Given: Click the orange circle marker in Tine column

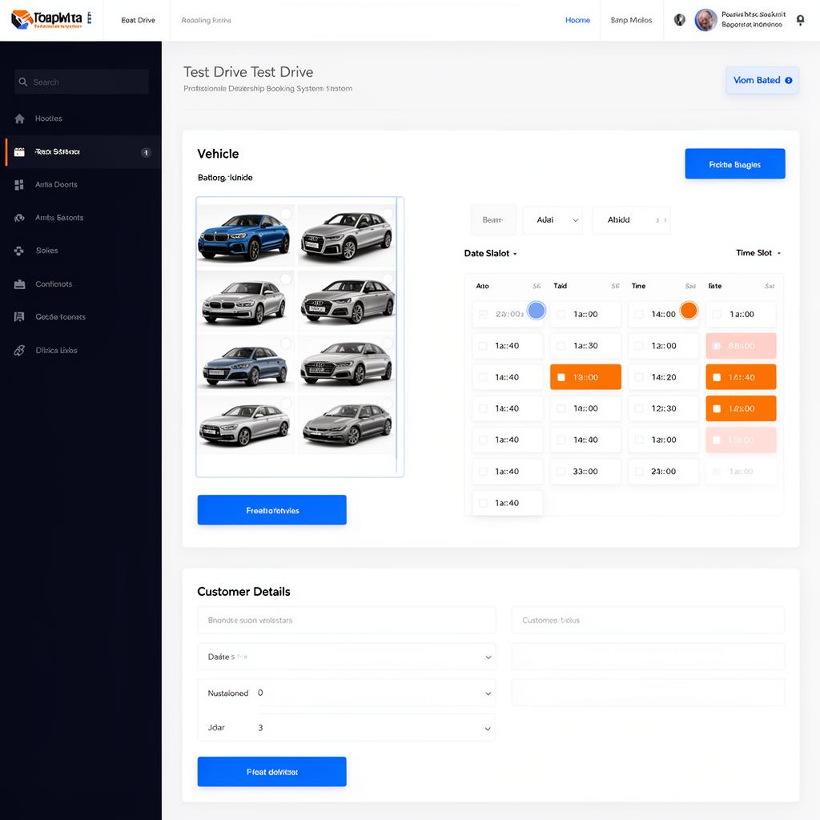Looking at the screenshot, I should click(689, 310).
